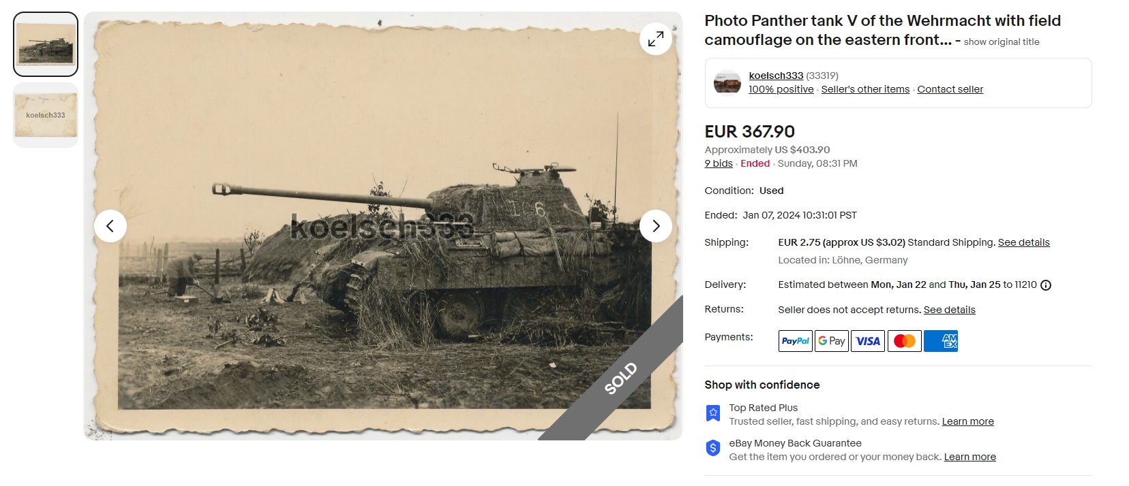Open returns See details link
Viewport: 1129px width, 486px height.
coord(949,310)
